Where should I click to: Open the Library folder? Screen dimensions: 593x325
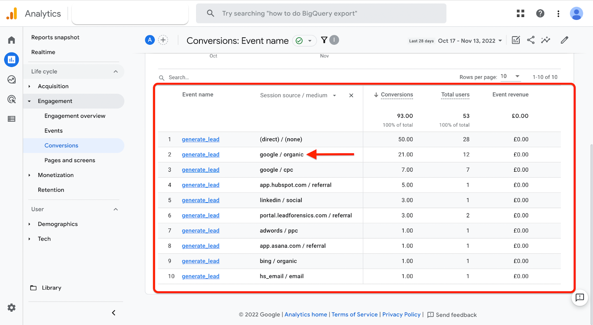click(x=46, y=288)
